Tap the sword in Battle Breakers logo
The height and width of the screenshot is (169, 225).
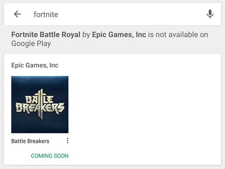pos(41,104)
